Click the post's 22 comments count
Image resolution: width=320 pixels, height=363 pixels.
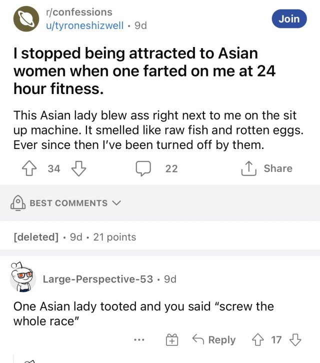(x=171, y=168)
